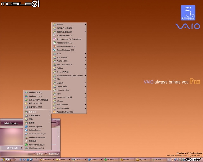The width and height of the screenshot is (203, 162).
Task: Open the iSilo folder entry
Action: (69, 79)
